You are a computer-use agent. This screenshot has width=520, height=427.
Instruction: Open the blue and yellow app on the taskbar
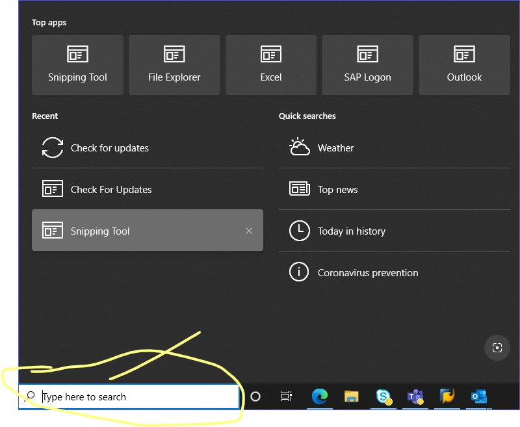tap(447, 396)
